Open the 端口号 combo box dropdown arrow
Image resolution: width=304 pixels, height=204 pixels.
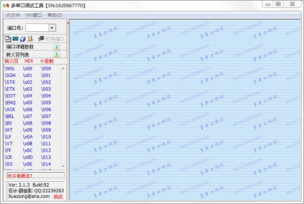(x=52, y=28)
